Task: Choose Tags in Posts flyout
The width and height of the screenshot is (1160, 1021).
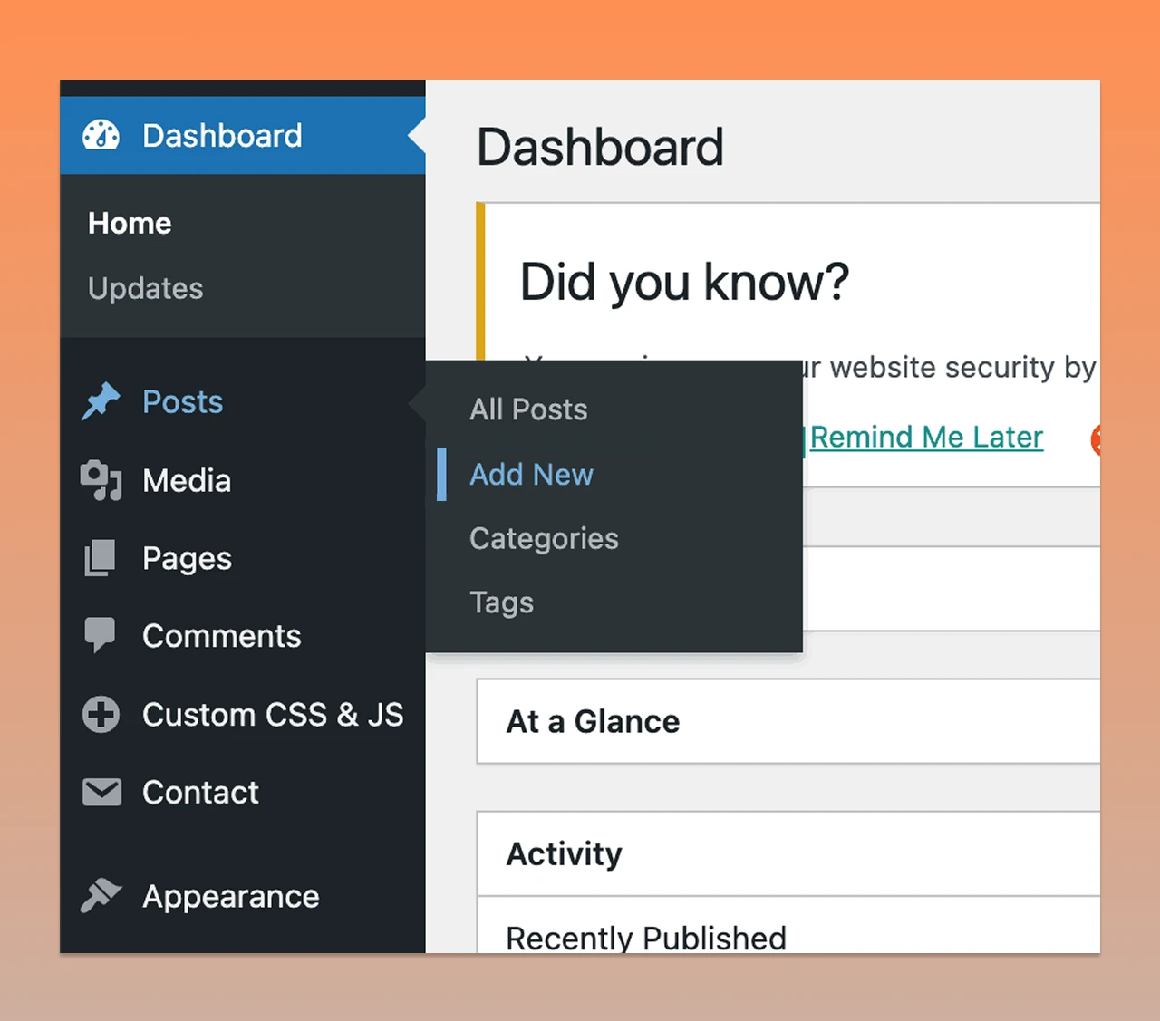Action: pyautogui.click(x=501, y=603)
